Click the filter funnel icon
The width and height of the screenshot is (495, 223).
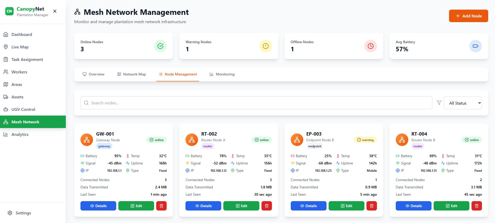click(439, 103)
